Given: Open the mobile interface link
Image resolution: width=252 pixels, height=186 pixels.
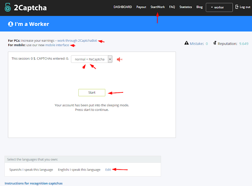Looking at the screenshot, I should coord(57,45).
